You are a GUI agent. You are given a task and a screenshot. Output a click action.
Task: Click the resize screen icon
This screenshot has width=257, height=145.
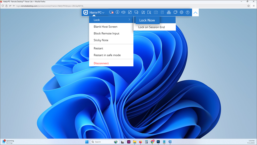tap(130, 12)
